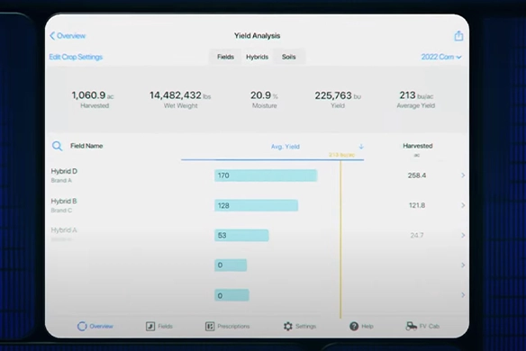Go back to Overview
Viewport: 526px width, 351px height.
(x=68, y=35)
